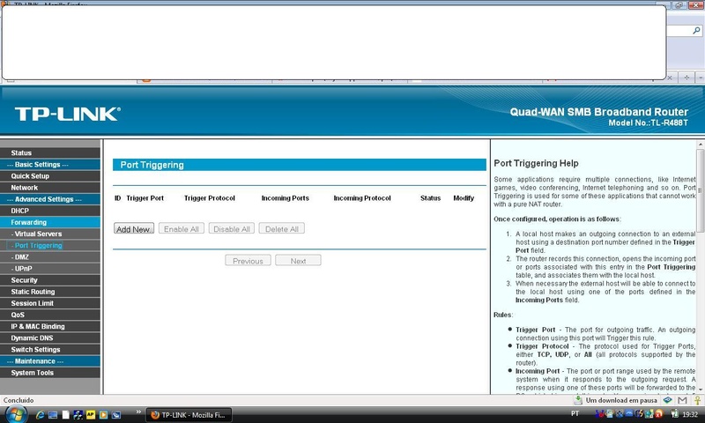Open the Network menu item
This screenshot has width=705, height=423.
[x=50, y=188]
